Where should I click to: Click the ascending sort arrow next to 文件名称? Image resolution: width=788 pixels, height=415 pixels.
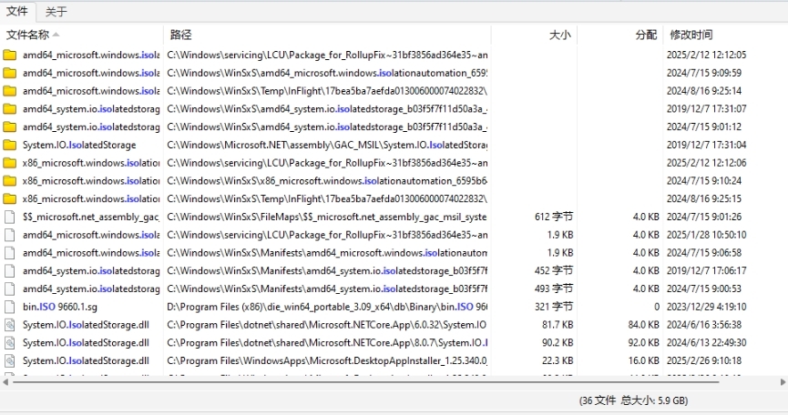56,35
